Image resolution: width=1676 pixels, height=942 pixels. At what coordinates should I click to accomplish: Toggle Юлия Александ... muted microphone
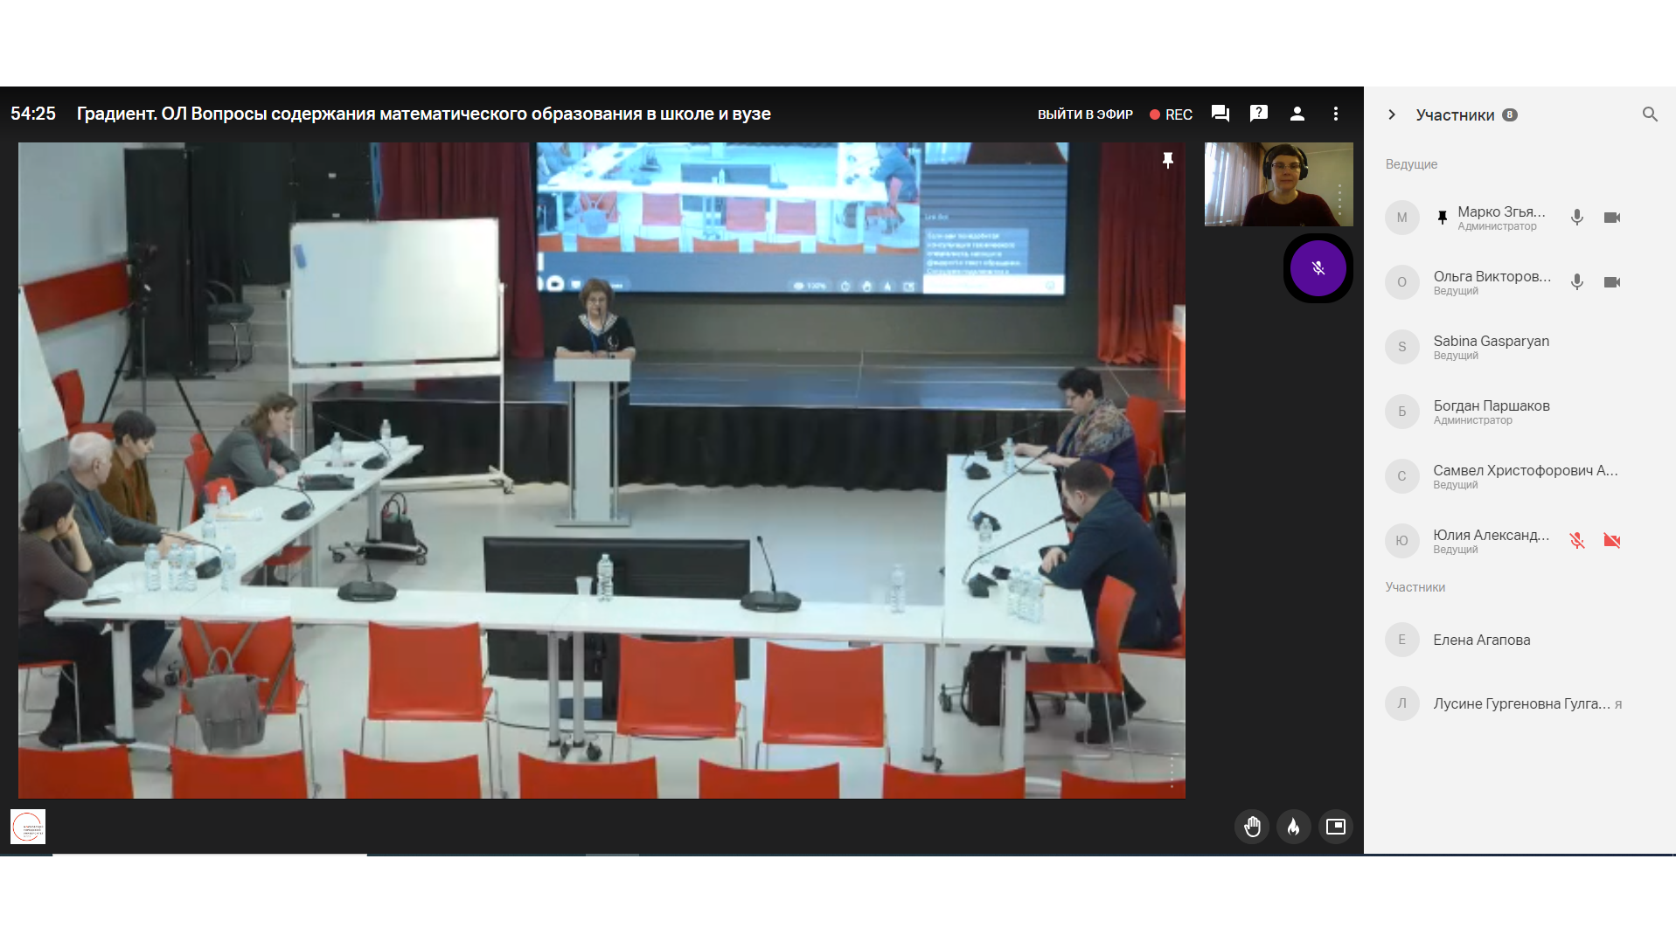pos(1576,541)
